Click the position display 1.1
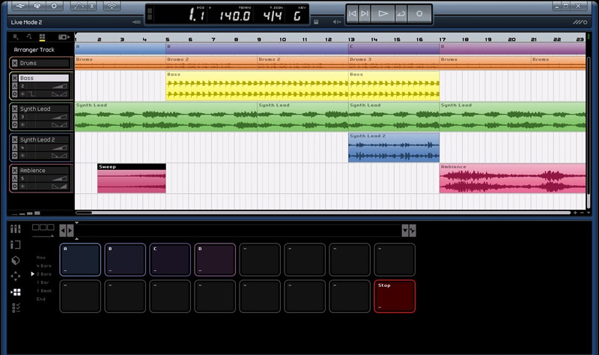 [197, 15]
